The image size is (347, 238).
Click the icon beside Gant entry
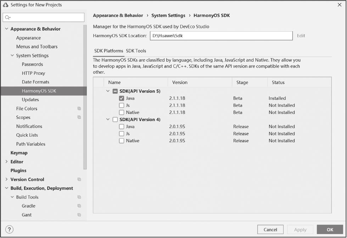[79, 215]
